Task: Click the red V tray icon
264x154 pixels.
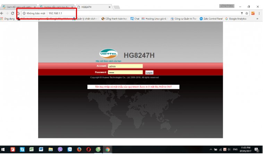Action: pyautogui.click(x=225, y=149)
